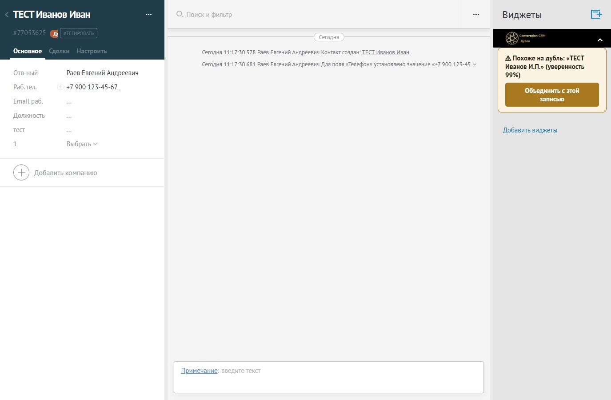Click the add-widget icon in Виджеты header
611x400 pixels.
pyautogui.click(x=596, y=14)
